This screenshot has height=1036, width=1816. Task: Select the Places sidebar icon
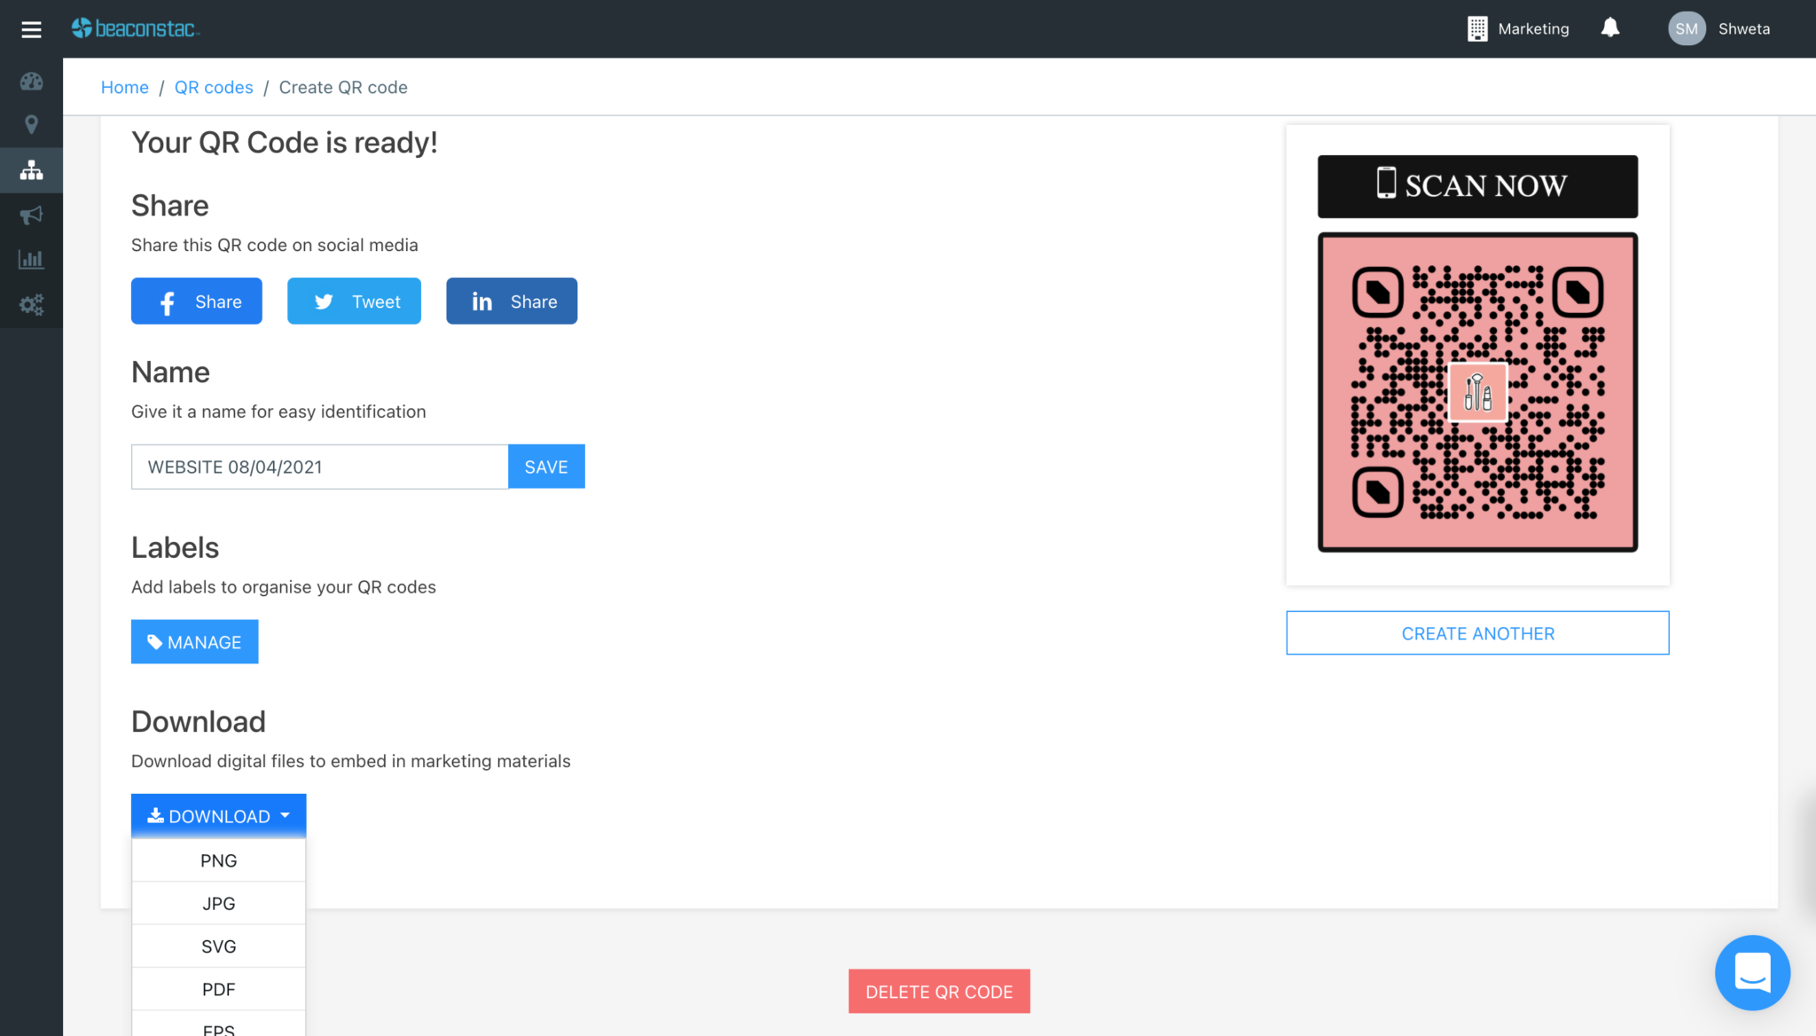pos(31,125)
